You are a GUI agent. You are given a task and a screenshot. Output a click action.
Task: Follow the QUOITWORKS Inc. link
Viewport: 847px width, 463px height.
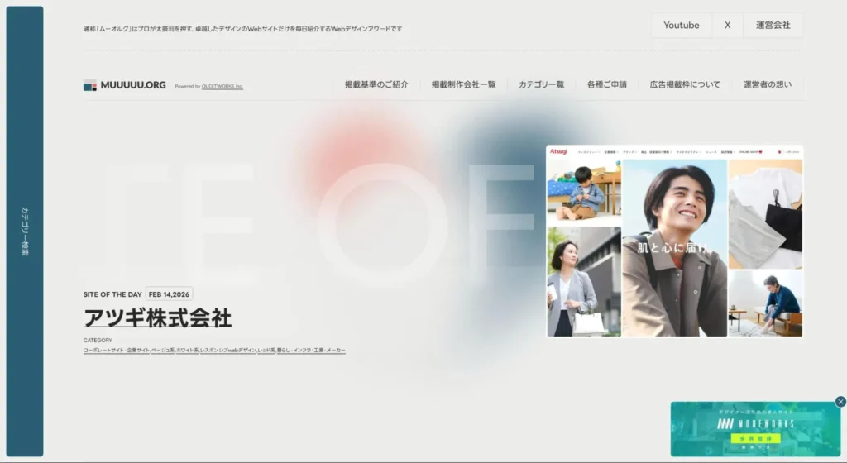pos(222,86)
